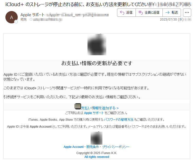The width and height of the screenshot is (193, 160).
Task: Click the large Apple logo image at top
Action: (x=97, y=44)
